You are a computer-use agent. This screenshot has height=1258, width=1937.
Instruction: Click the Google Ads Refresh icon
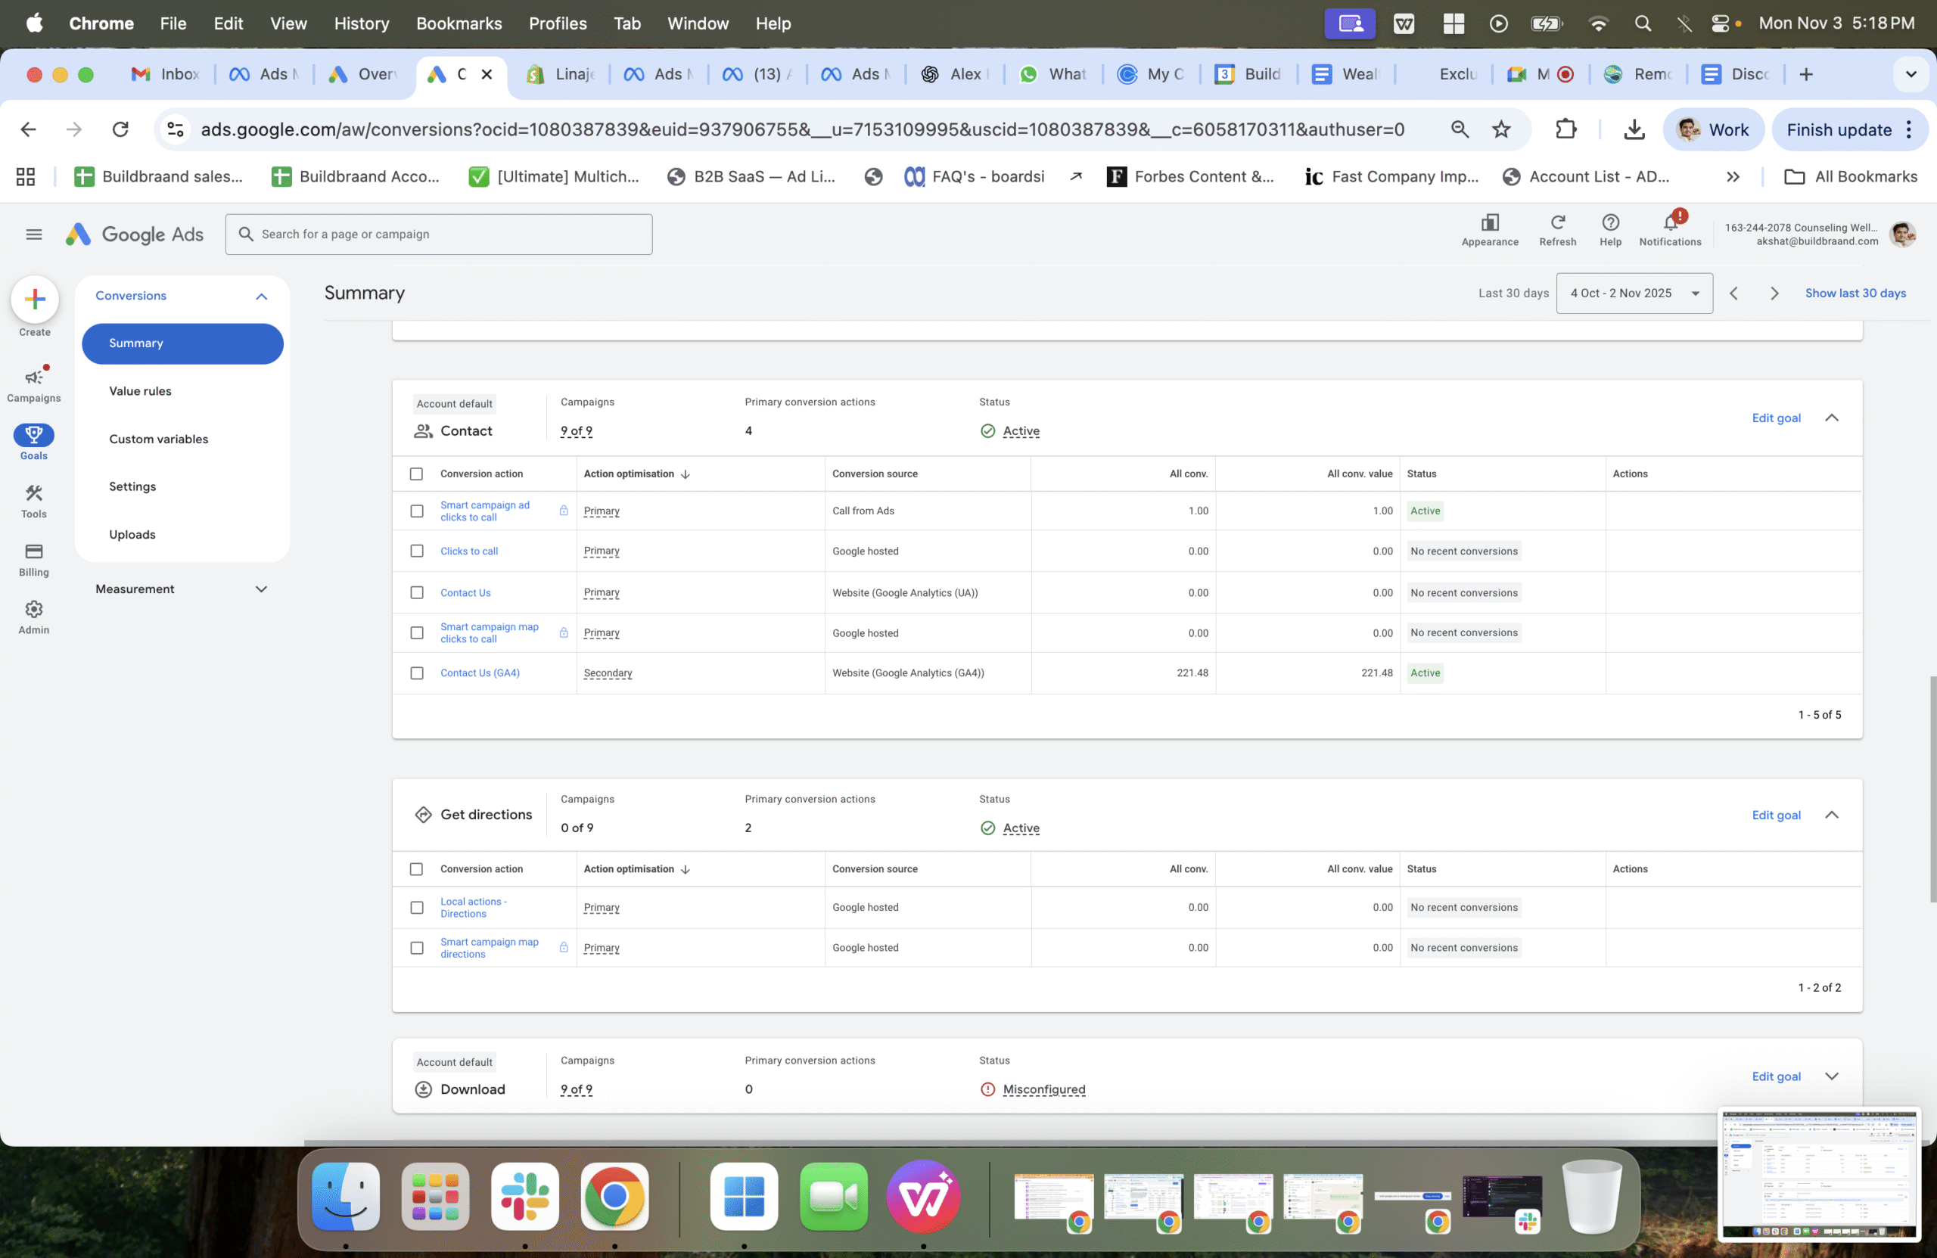(1557, 223)
